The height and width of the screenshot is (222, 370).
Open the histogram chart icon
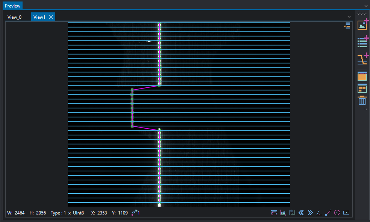[283, 213]
